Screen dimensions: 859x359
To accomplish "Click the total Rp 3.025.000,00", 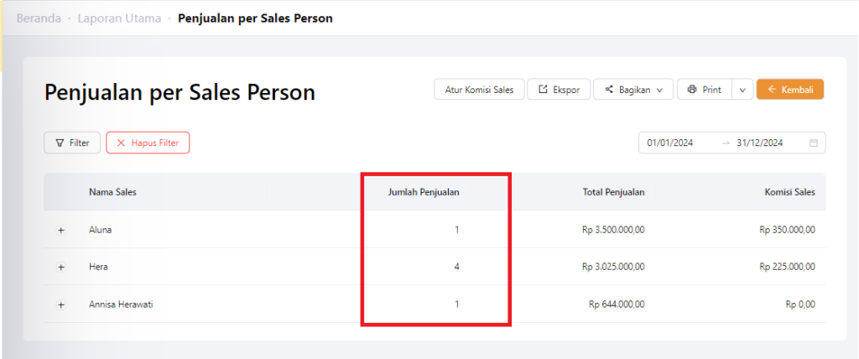I will pyautogui.click(x=613, y=267).
